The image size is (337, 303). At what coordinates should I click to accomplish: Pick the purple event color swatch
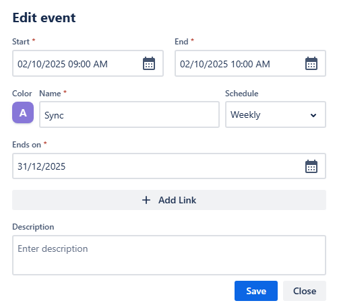coord(23,112)
